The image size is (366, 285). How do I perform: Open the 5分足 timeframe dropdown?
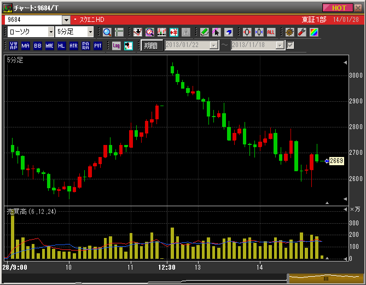(x=90, y=32)
